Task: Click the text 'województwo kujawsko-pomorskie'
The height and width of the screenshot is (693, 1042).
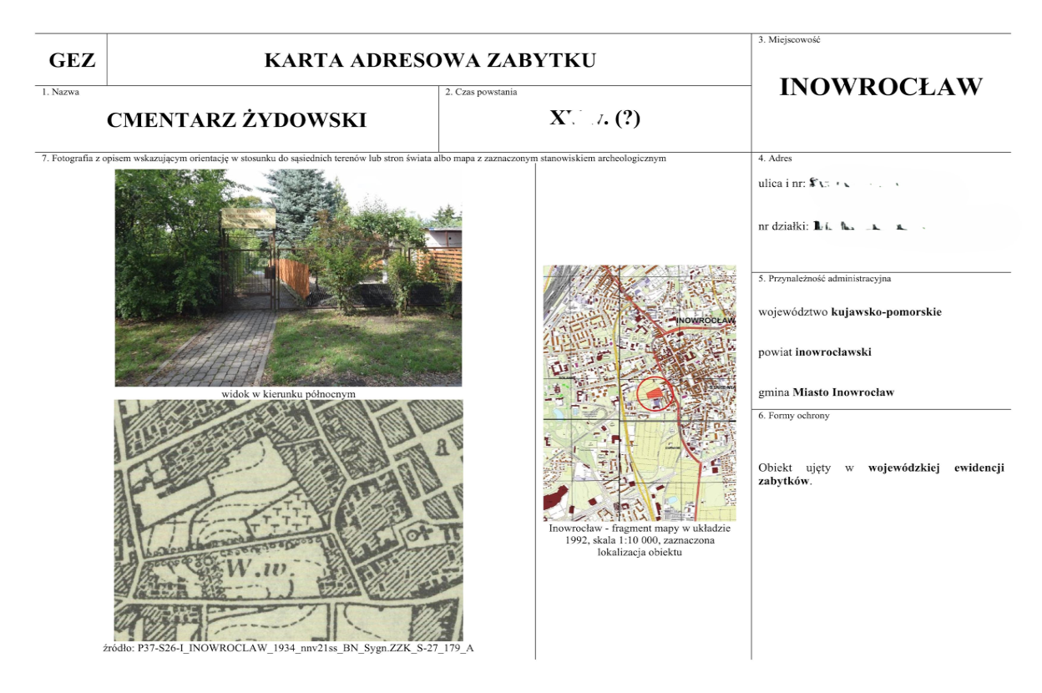Action: tap(850, 312)
